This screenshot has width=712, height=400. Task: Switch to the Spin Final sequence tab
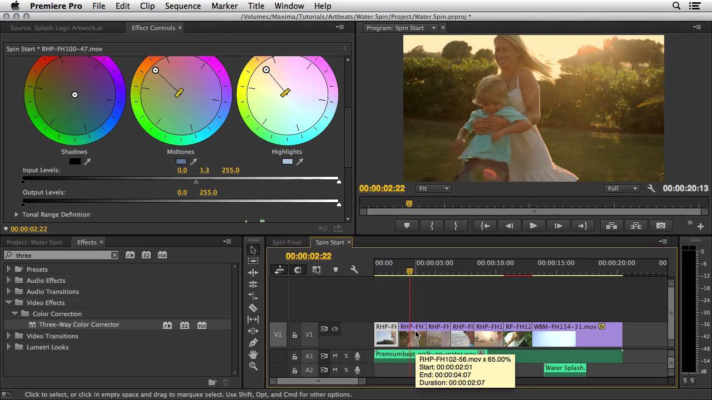pos(286,242)
